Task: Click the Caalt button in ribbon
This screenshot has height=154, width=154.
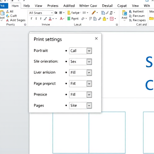Action: click(11, 16)
